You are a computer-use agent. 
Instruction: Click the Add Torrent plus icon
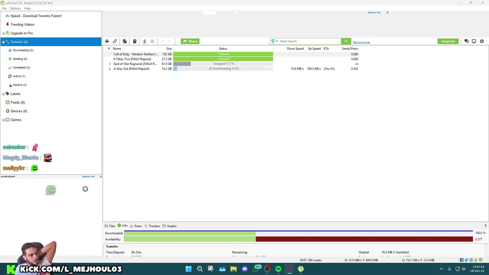coord(107,41)
